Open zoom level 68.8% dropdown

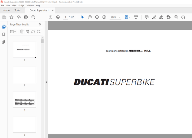click(120, 17)
